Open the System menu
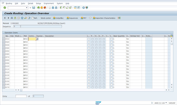Image resolution: width=177 pixels, height=105 pixels. pos(60,3)
